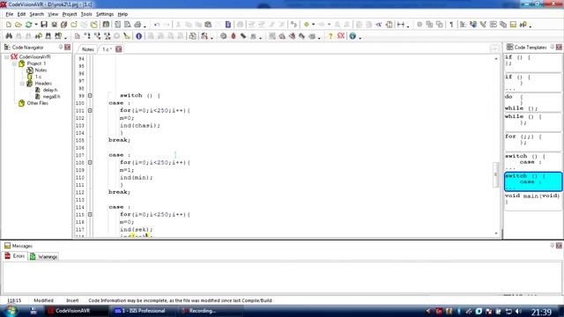Click the print icon in toolbar
Viewport: 564px width, 317px height.
pyautogui.click(x=137, y=25)
